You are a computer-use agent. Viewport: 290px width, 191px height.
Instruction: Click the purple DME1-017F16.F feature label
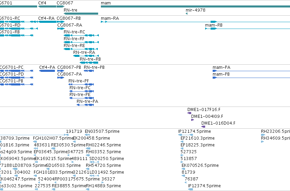(x=204, y=110)
